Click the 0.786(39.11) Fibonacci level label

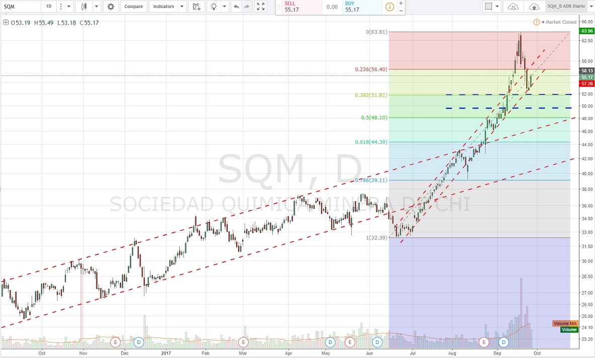pos(371,181)
